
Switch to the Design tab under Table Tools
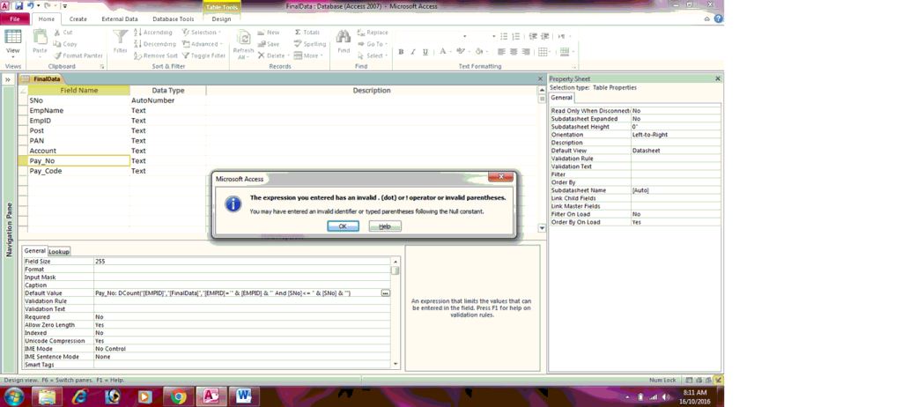[x=221, y=19]
